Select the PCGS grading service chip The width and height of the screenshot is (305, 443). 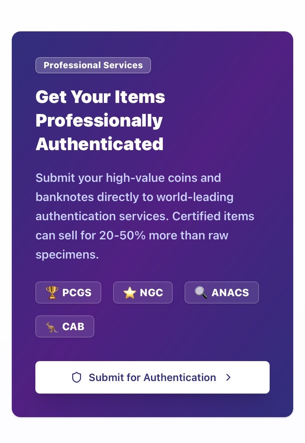(68, 292)
